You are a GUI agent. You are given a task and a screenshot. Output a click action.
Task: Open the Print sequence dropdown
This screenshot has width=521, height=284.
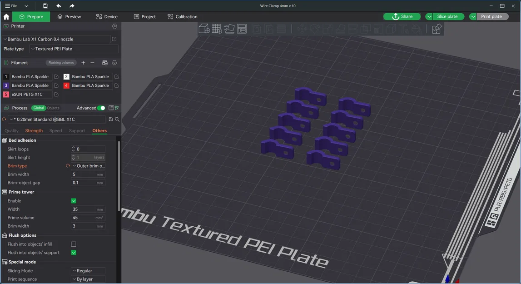(88, 279)
